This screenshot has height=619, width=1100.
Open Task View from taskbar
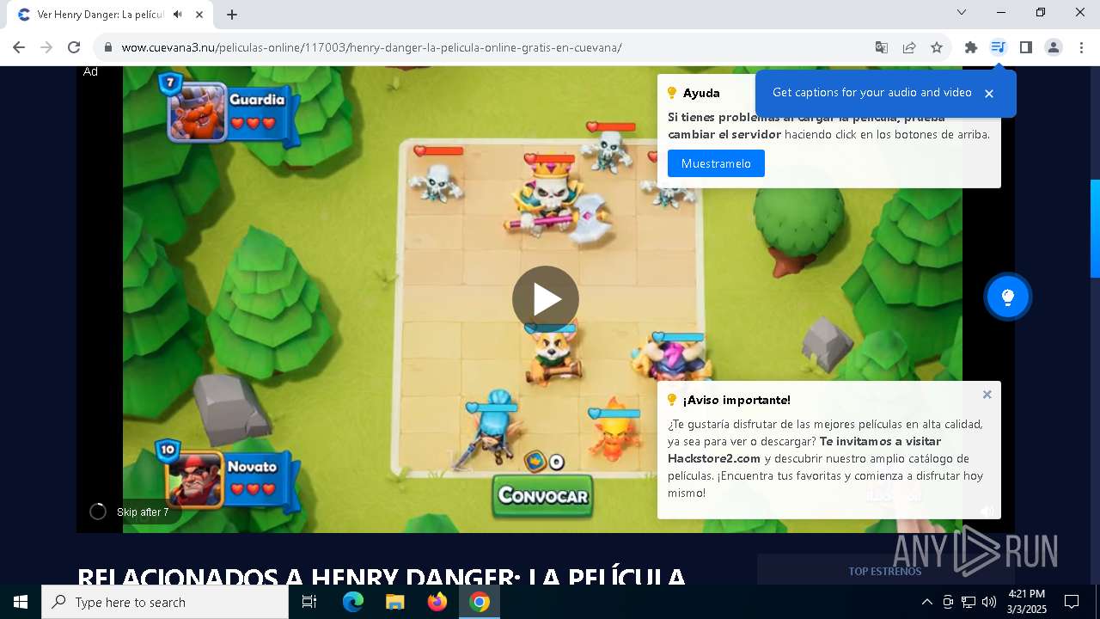point(309,602)
